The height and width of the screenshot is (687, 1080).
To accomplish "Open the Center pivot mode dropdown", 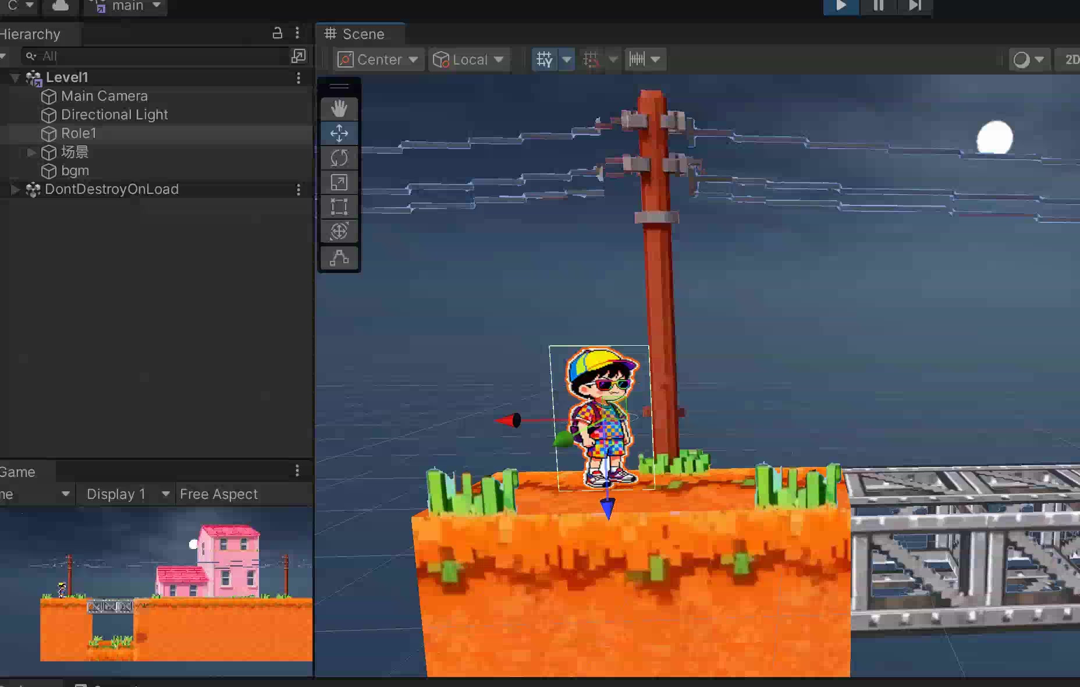I will click(379, 59).
